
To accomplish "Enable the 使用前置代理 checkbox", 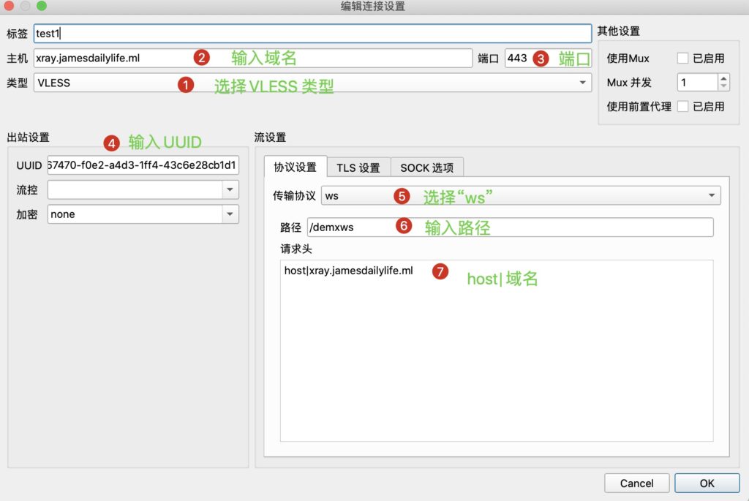I will click(x=682, y=106).
